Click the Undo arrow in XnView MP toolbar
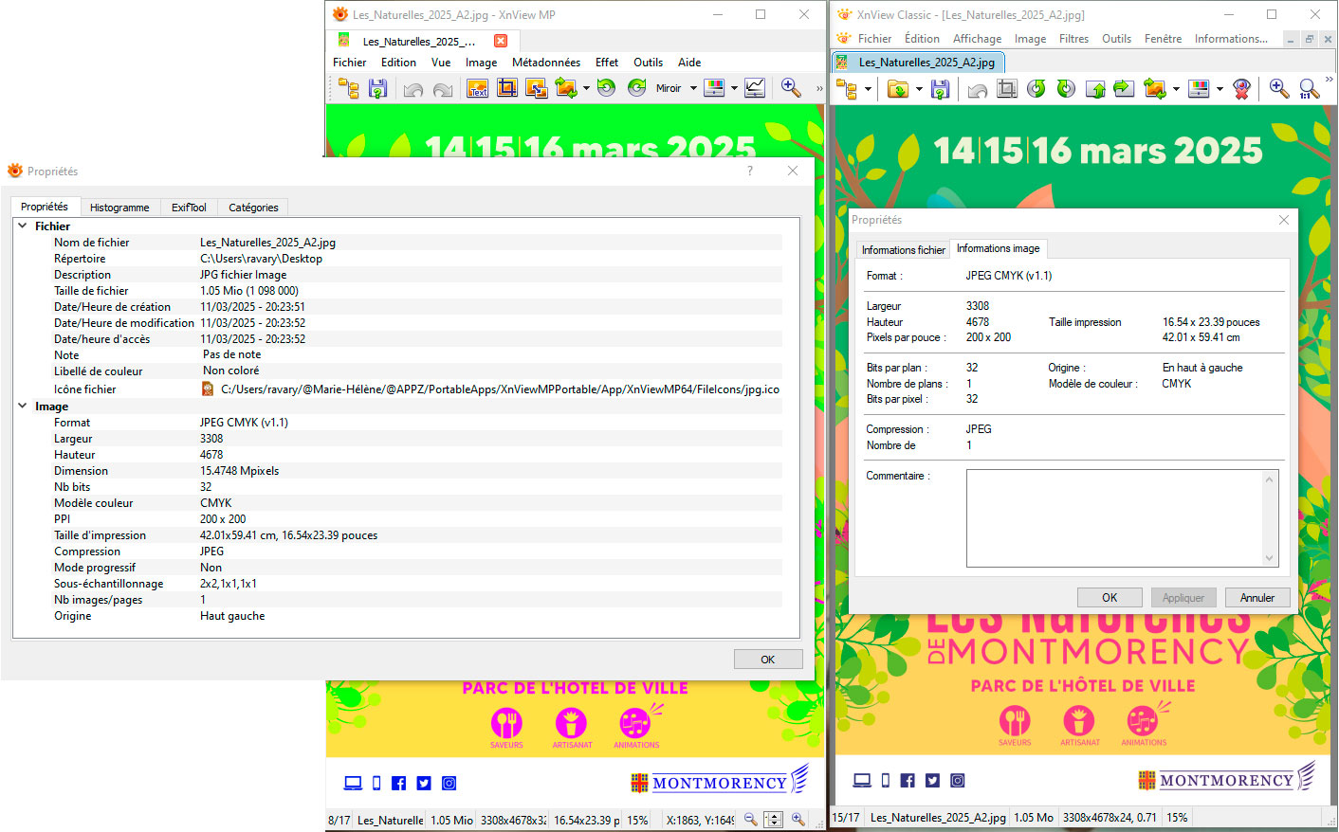This screenshot has width=1339, height=832. (413, 89)
